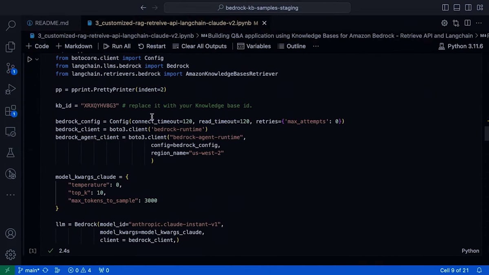Open the Source Control view
The width and height of the screenshot is (489, 275).
[11, 68]
